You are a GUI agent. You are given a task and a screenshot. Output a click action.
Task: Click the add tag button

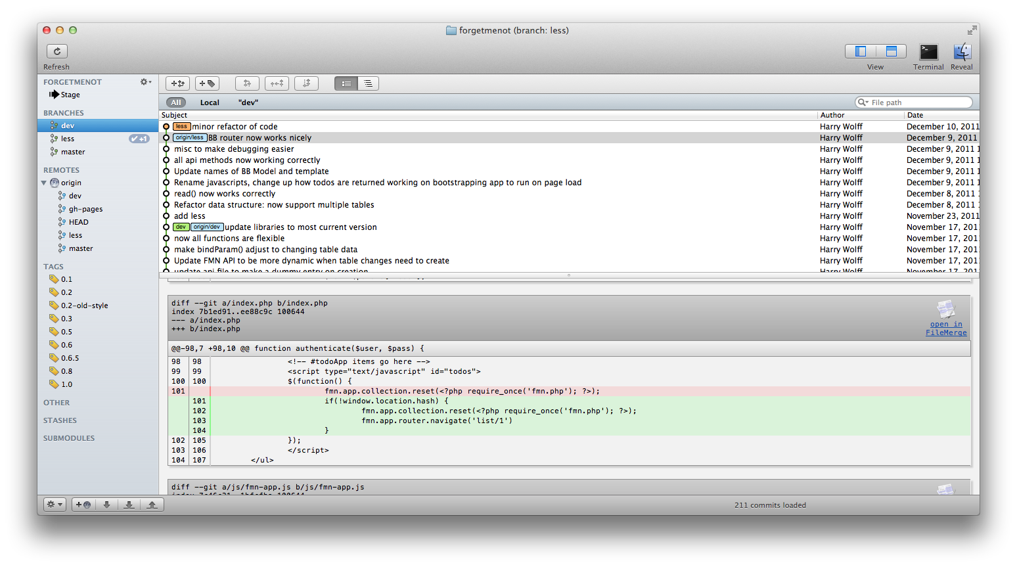tap(207, 83)
